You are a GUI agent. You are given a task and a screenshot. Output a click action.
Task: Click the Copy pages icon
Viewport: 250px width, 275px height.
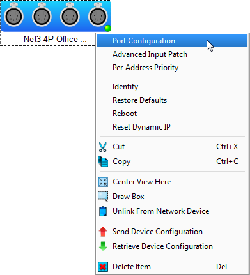coord(103,161)
